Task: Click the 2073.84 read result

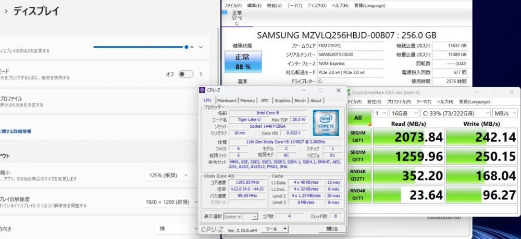Action: pos(408,137)
